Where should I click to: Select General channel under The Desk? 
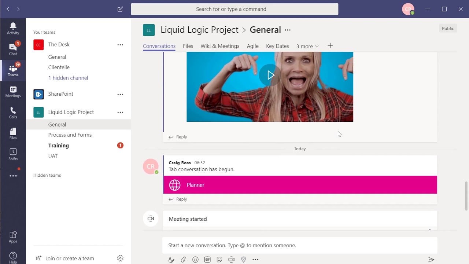point(57,57)
